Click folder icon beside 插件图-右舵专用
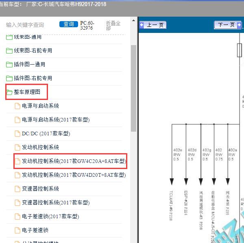Viewport: 244px width, 243px height. coord(9,78)
